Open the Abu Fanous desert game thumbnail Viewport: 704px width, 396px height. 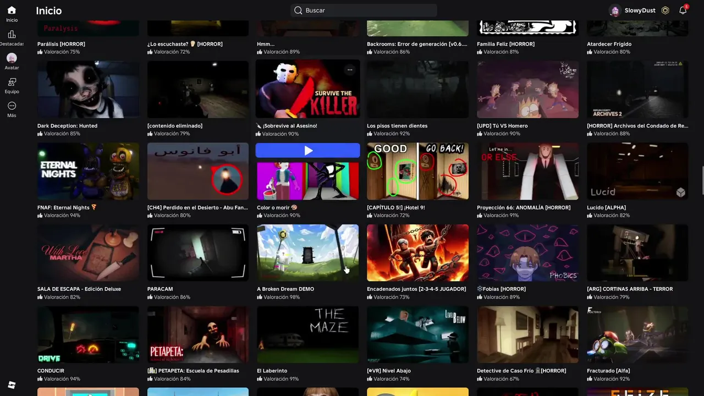tap(198, 171)
